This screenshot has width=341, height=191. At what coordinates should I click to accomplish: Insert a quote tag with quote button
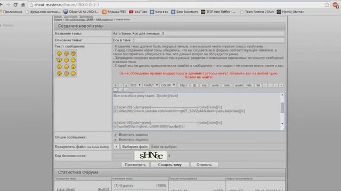(215, 85)
